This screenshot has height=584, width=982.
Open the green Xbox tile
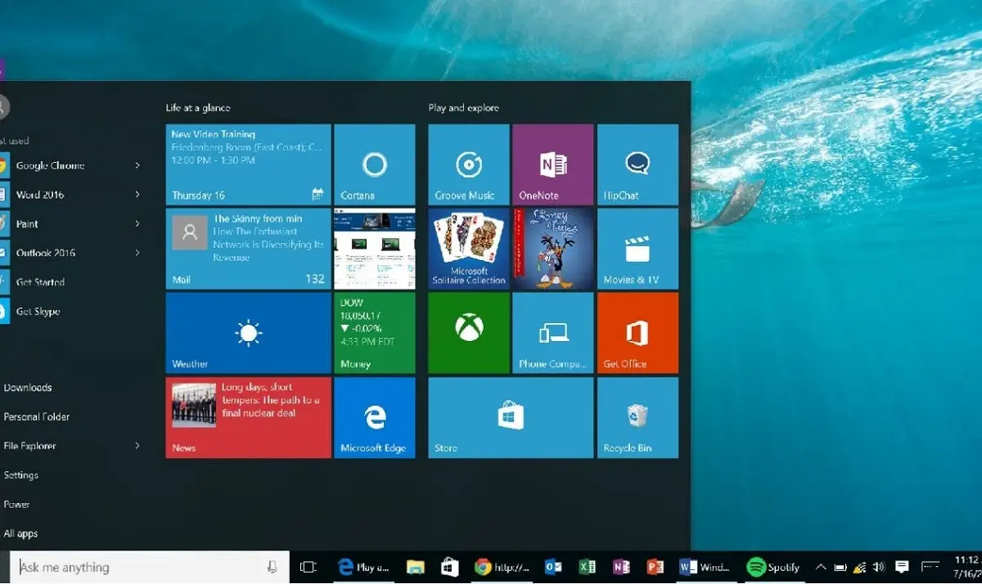click(x=469, y=333)
